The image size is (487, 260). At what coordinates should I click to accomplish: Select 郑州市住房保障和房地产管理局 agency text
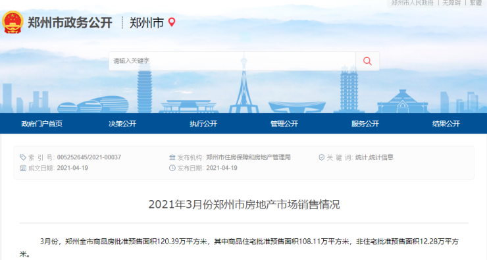[249, 157]
